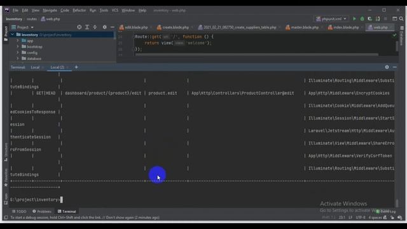
Task: Expand the app folder
Action: click(x=18, y=41)
